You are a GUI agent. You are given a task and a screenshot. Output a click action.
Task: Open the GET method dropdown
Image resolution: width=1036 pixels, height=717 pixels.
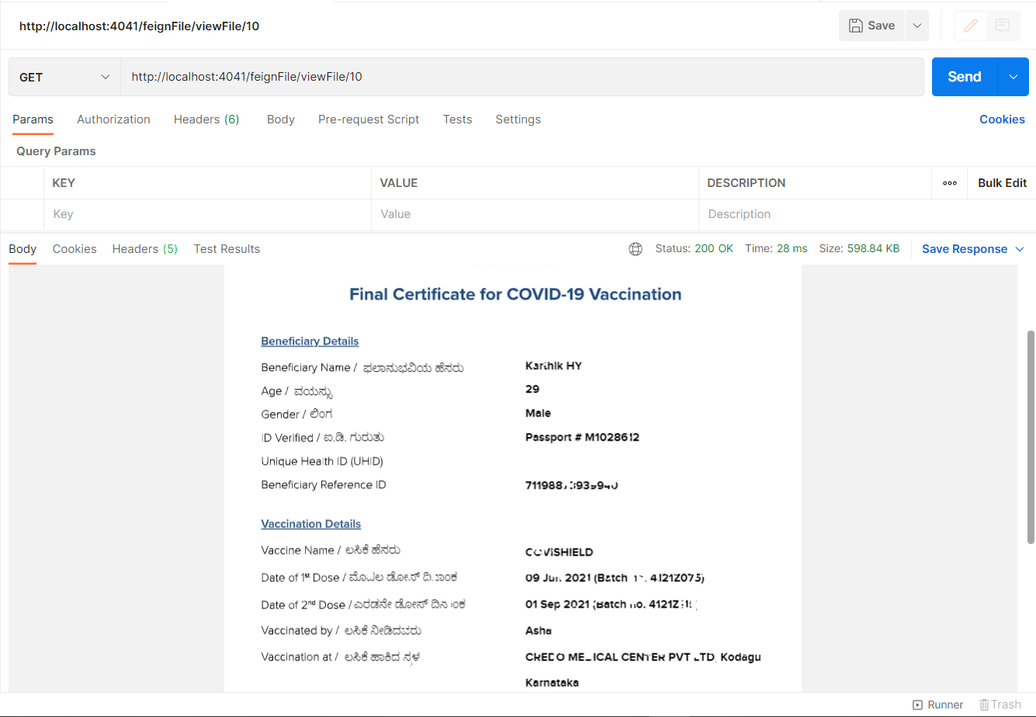click(x=64, y=77)
